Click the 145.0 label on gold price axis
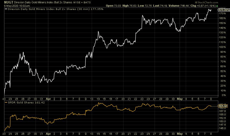Viewport: 230px width, 136px height. point(223,128)
